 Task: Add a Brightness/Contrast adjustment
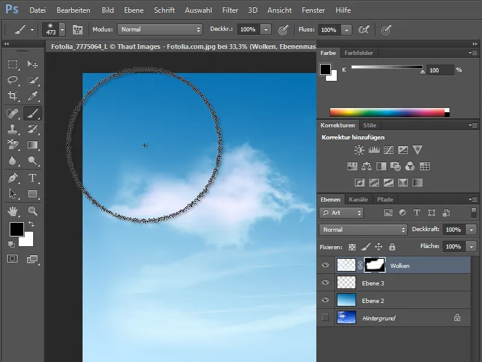point(359,150)
